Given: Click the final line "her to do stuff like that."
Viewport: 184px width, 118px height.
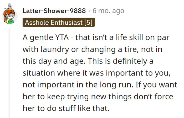Looking at the screenshot, I should tap(65, 109).
